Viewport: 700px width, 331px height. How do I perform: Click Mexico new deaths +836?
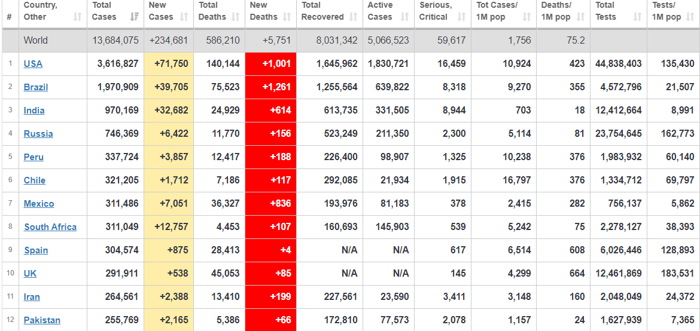pos(281,203)
